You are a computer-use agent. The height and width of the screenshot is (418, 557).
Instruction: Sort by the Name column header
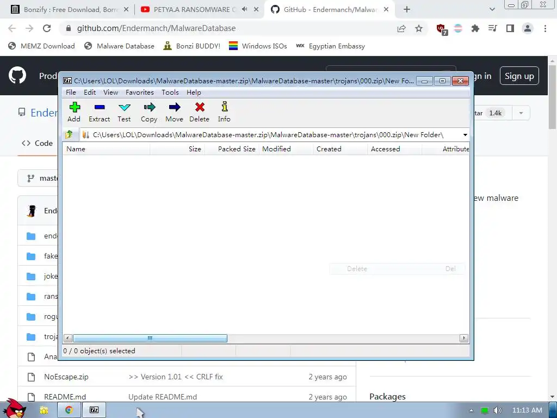coord(106,149)
